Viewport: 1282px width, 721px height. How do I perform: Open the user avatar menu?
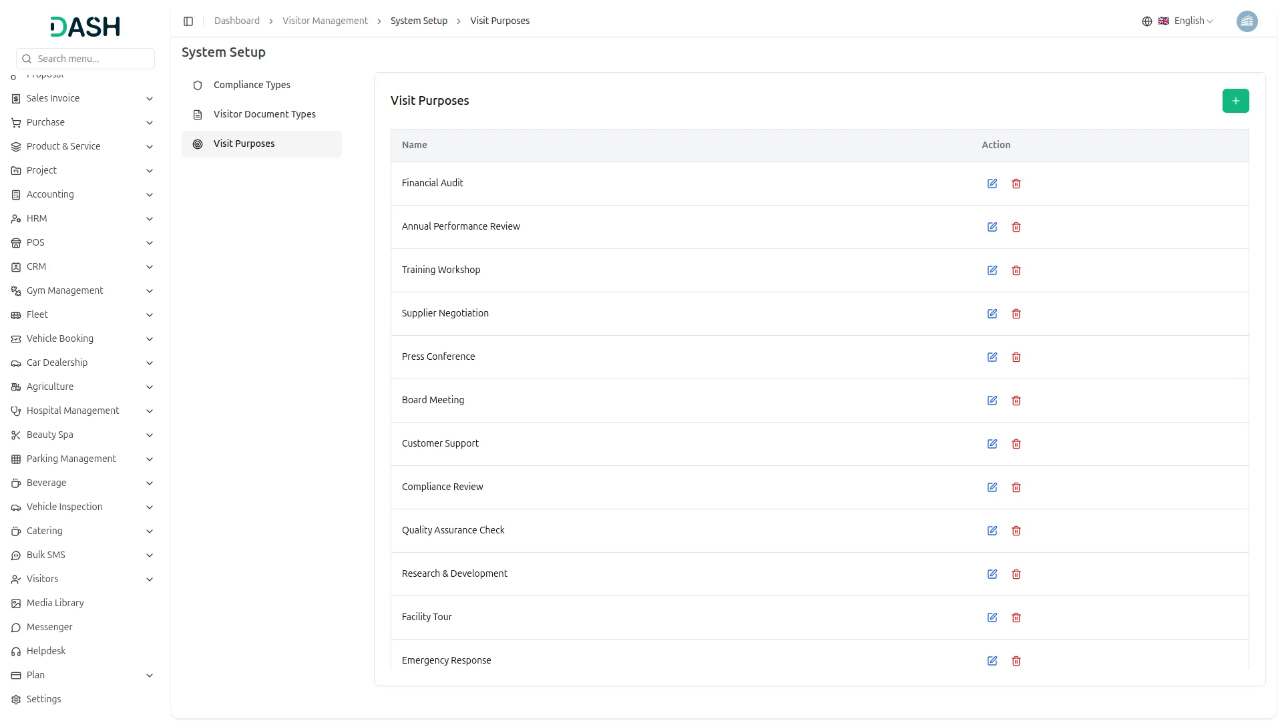[1247, 21]
